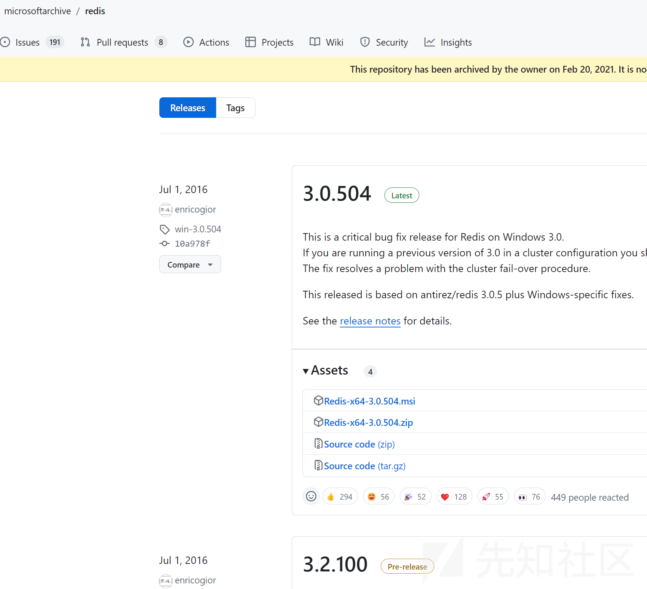Screen dimensions: 647x589
Task: Click the package icon for Redis-x64 zip asset
Action: 318,422
